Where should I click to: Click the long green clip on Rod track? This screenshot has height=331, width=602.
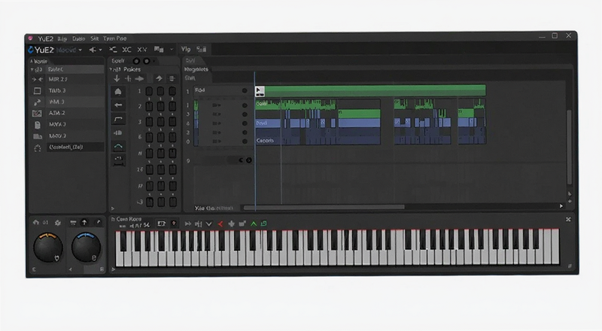(371, 90)
